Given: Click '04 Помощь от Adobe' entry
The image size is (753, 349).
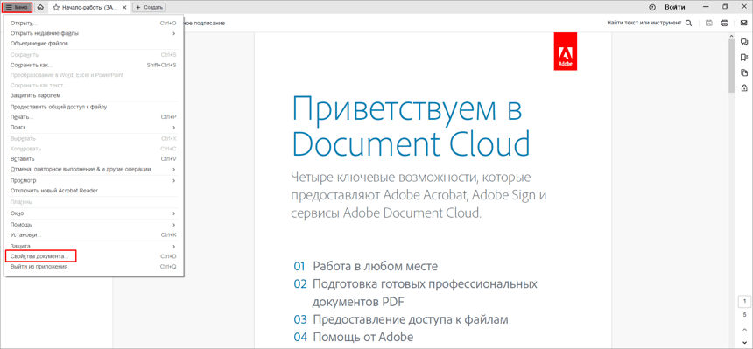Looking at the screenshot, I should pos(353,337).
